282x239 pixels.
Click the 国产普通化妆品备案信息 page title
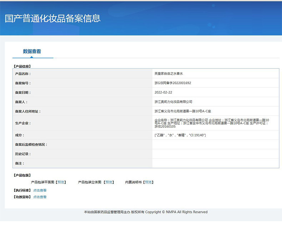tap(52, 19)
